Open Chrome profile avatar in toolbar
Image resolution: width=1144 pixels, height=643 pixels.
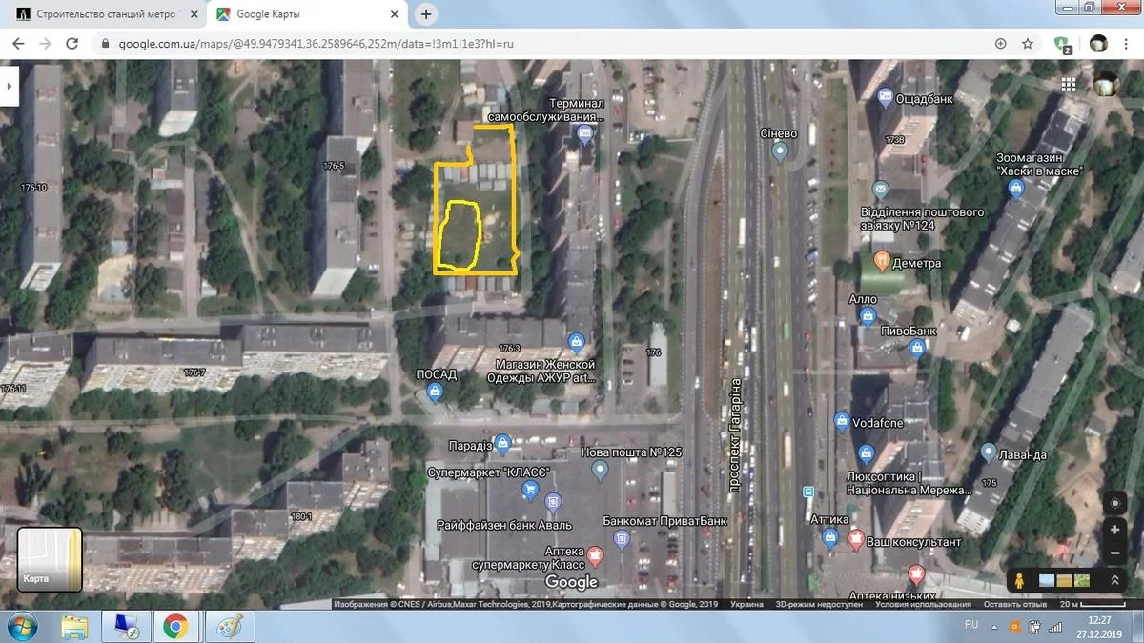click(x=1098, y=44)
